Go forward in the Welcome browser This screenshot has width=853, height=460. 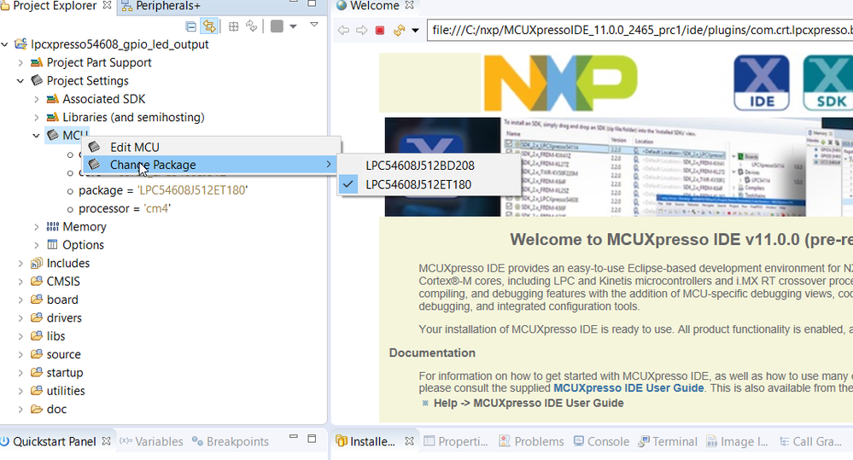point(362,30)
